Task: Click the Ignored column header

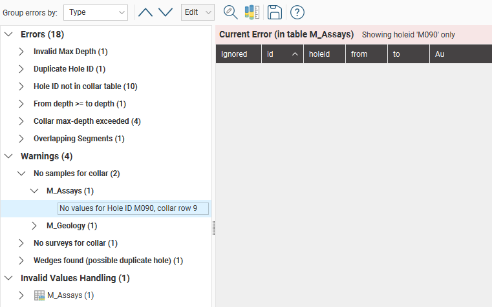Action: point(237,54)
